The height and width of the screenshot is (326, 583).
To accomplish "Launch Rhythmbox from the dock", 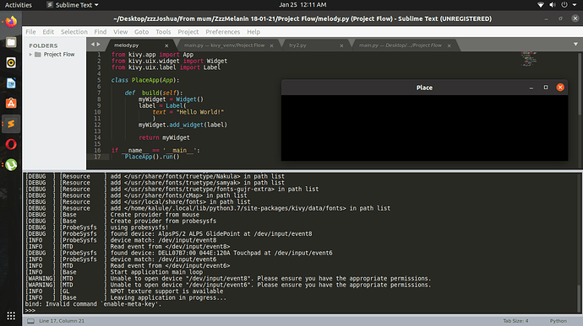I will (x=11, y=62).
